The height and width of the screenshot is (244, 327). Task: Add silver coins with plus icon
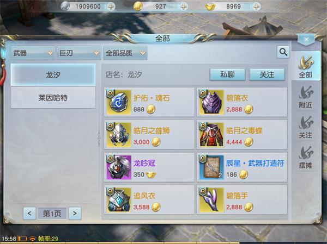coord(111,7)
